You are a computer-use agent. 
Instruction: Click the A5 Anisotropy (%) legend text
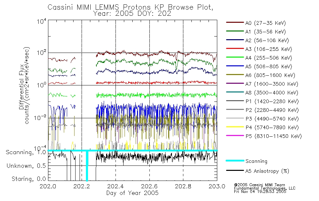click(267, 171)
